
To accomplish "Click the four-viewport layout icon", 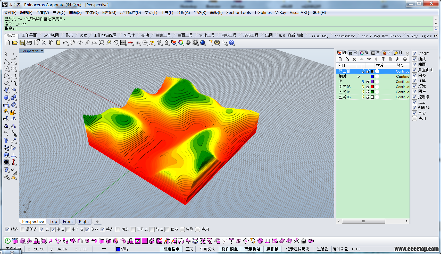I will [123, 42].
